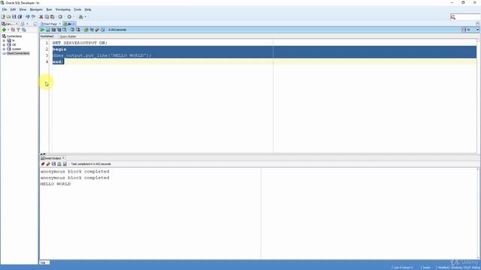
Task: Clear Script Output with eraser icon
Action: tap(48, 164)
